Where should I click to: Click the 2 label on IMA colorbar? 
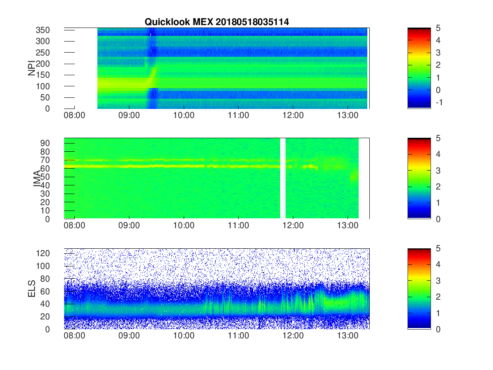(x=438, y=187)
